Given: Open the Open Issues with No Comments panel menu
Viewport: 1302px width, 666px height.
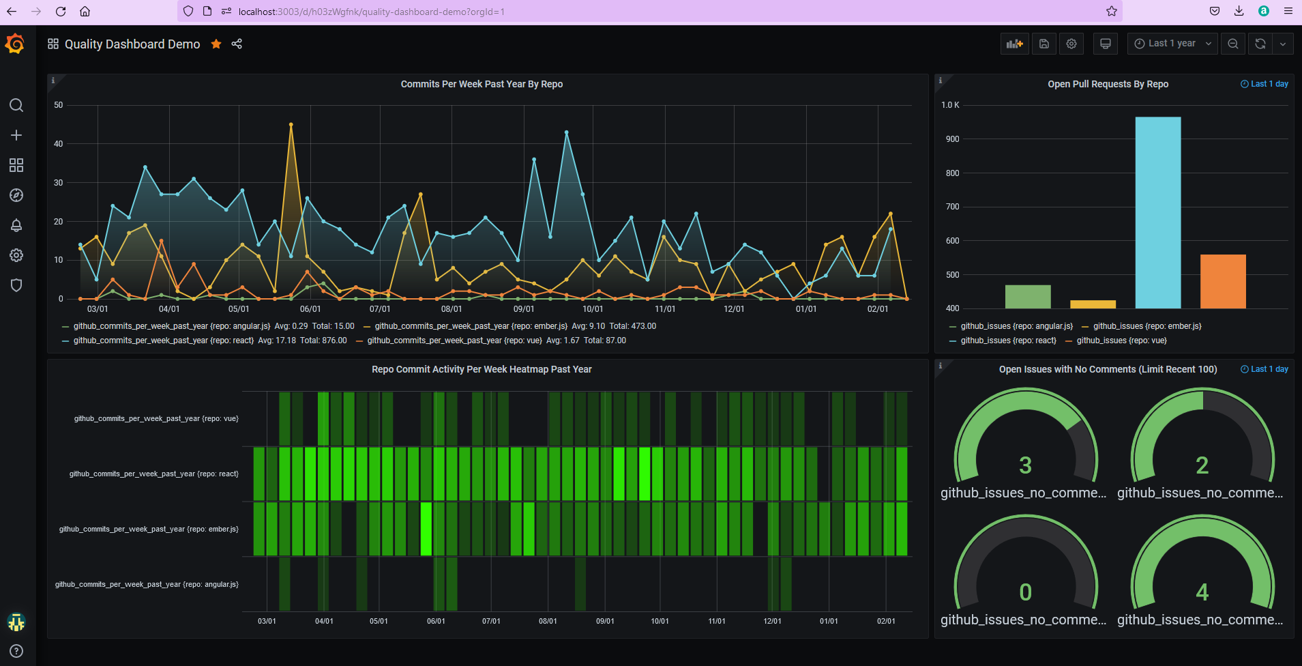Looking at the screenshot, I should [x=1108, y=369].
